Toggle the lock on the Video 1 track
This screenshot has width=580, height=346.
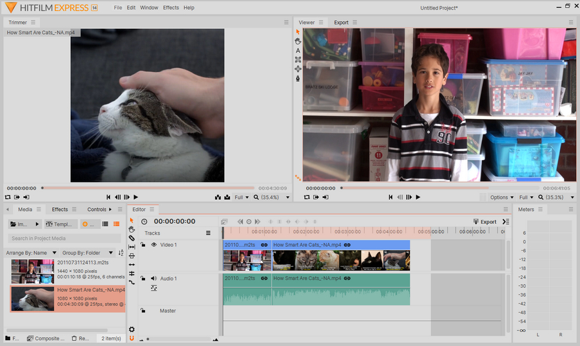(x=143, y=245)
